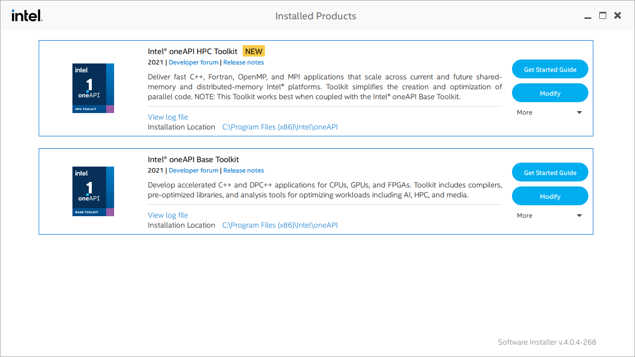
Task: Open the Developer forum for HPC Toolkit
Action: 193,62
